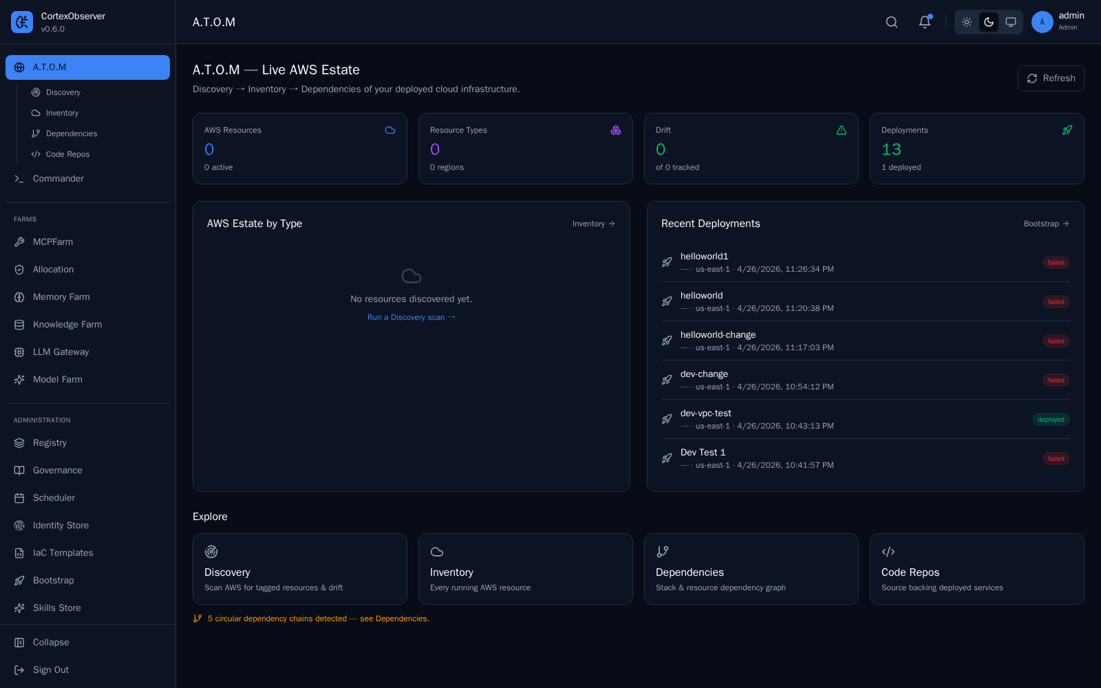Follow Inventory link in AWS Estate panel

[x=594, y=224]
